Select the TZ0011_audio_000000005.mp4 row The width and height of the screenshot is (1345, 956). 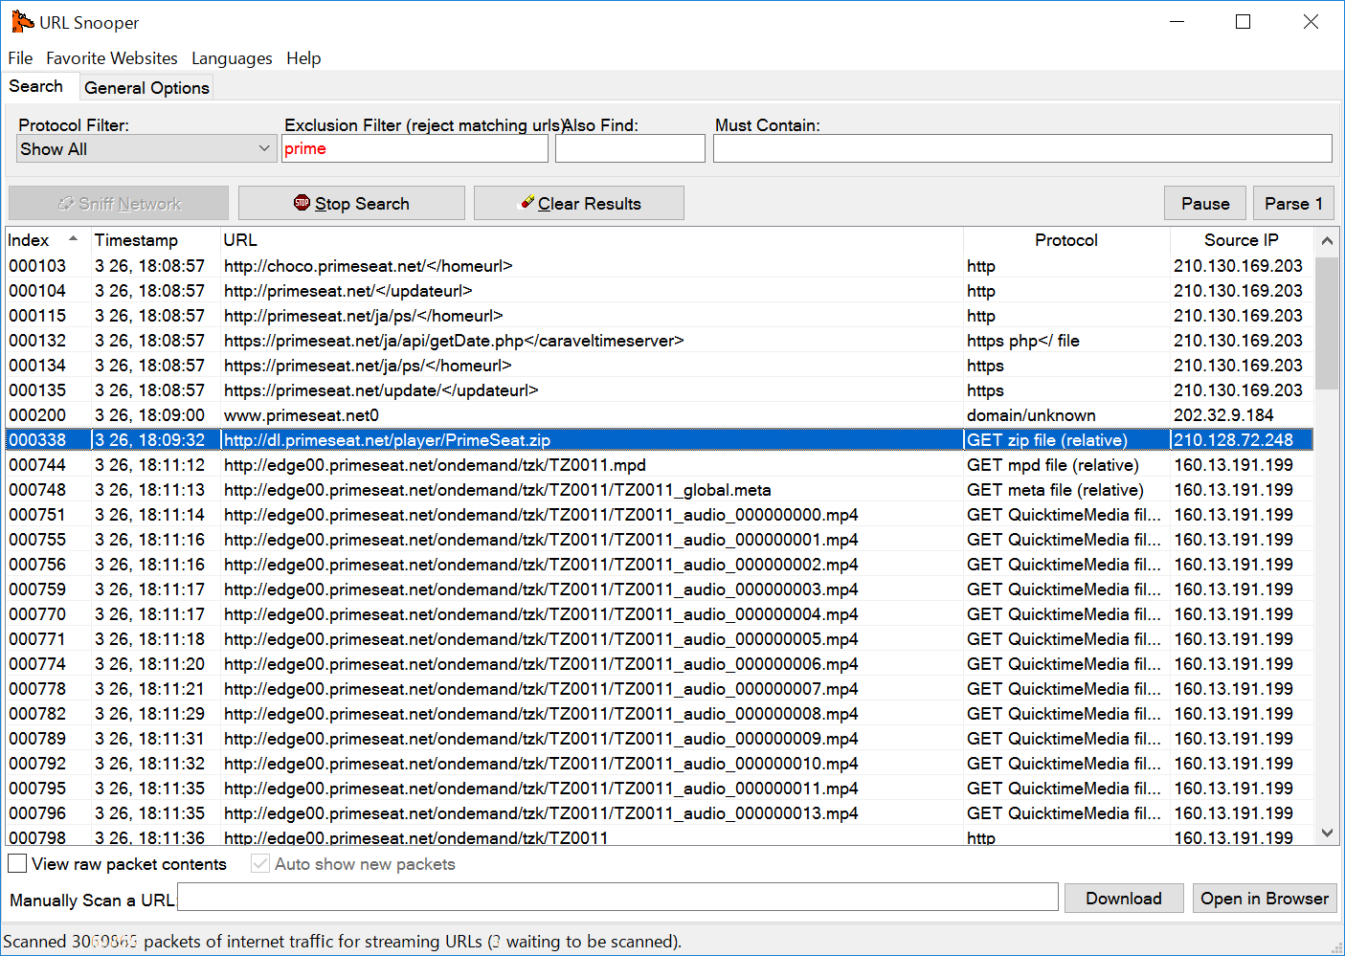[x=660, y=639]
